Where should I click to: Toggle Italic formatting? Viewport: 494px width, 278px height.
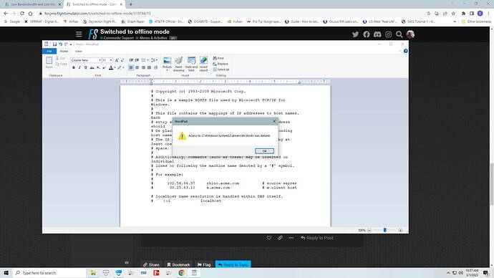(x=79, y=68)
